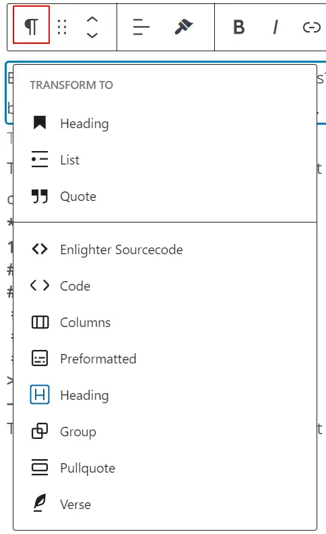Click the blue H Heading icon
Viewport: 326px width, 534px height.
[40, 394]
